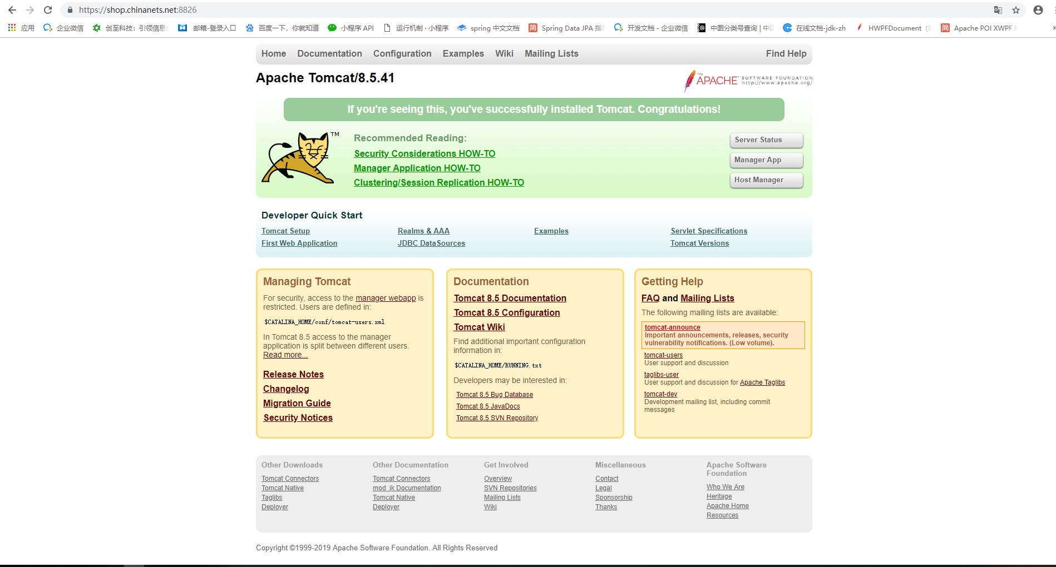Screen dimensions: 1056x567
Task: Open the JDBC DataSources link
Action: click(x=431, y=243)
